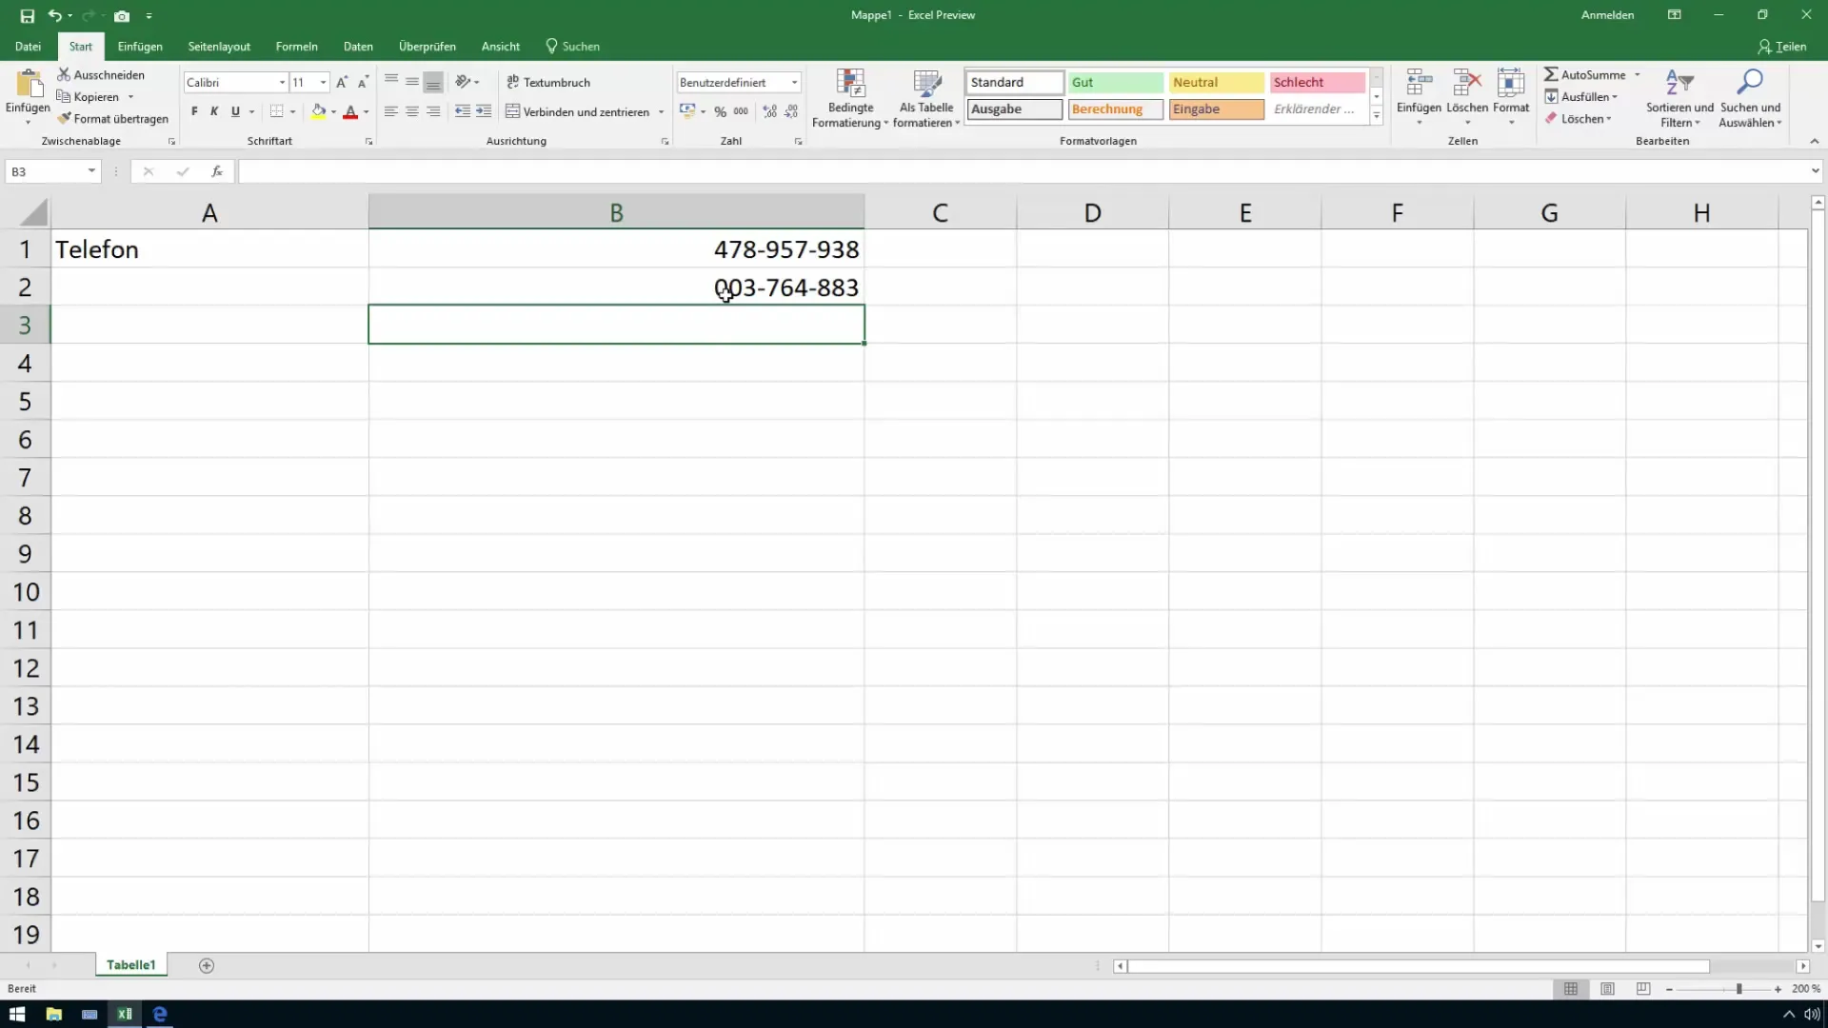This screenshot has width=1828, height=1028.
Task: Click the formula bar input
Action: point(1023,171)
